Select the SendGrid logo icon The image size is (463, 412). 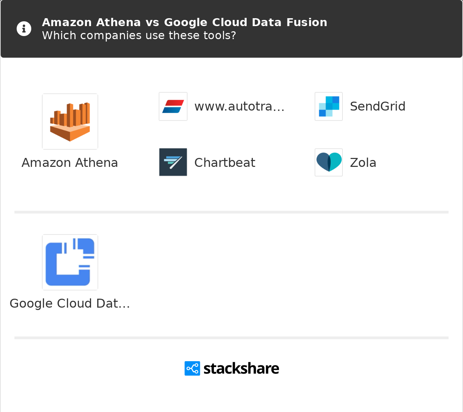click(x=329, y=106)
